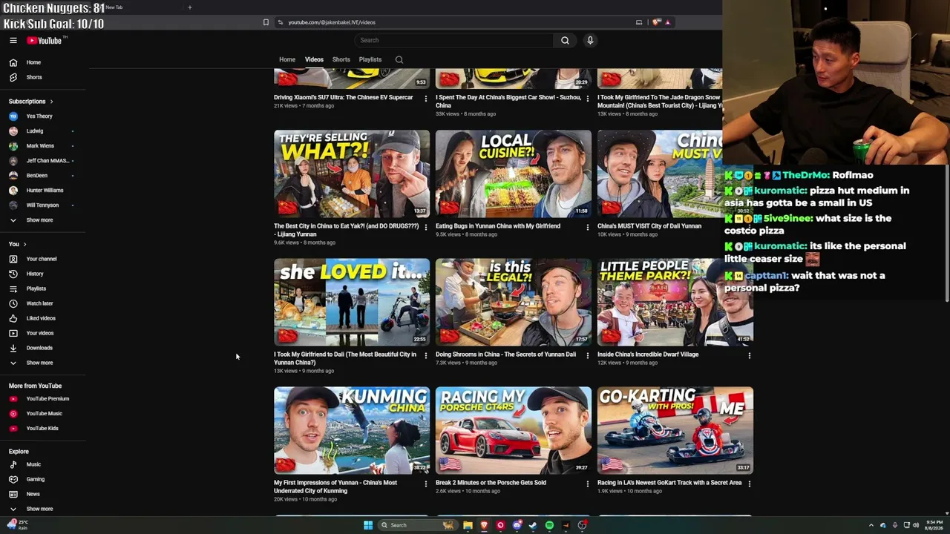Search within the channel using magnifier icon

pos(399,60)
